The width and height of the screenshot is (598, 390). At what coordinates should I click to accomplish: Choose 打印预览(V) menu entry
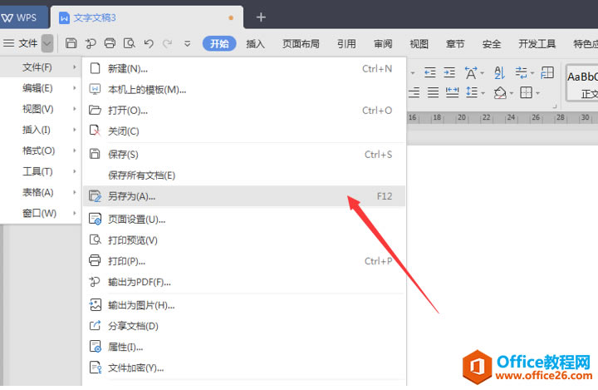point(244,240)
